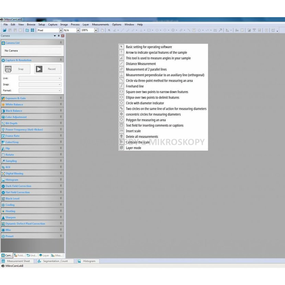Select the pointer arrow selection tool
This screenshot has width=285, height=285.
click(109, 30)
